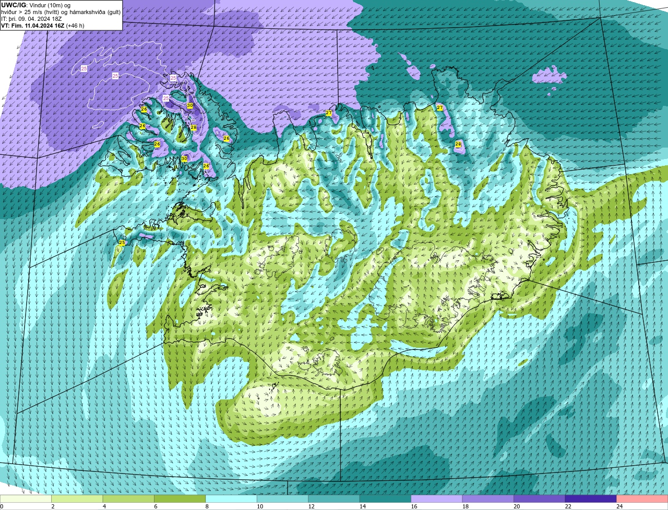The image size is (668, 510).
Task: Click the 2–4 m/s legend color segment
Action: [77, 499]
